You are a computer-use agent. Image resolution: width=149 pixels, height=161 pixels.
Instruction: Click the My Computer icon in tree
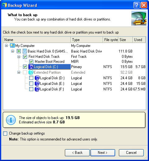click(x=12, y=46)
